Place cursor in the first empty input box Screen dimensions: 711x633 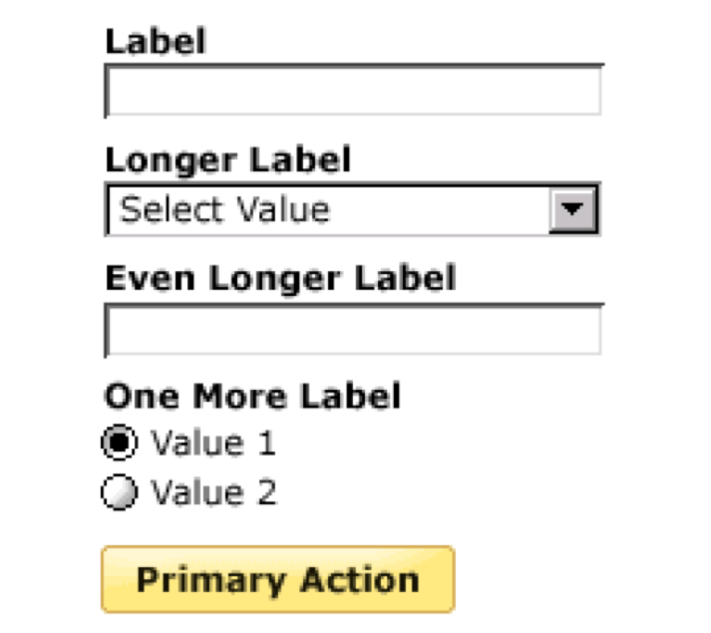tap(353, 92)
